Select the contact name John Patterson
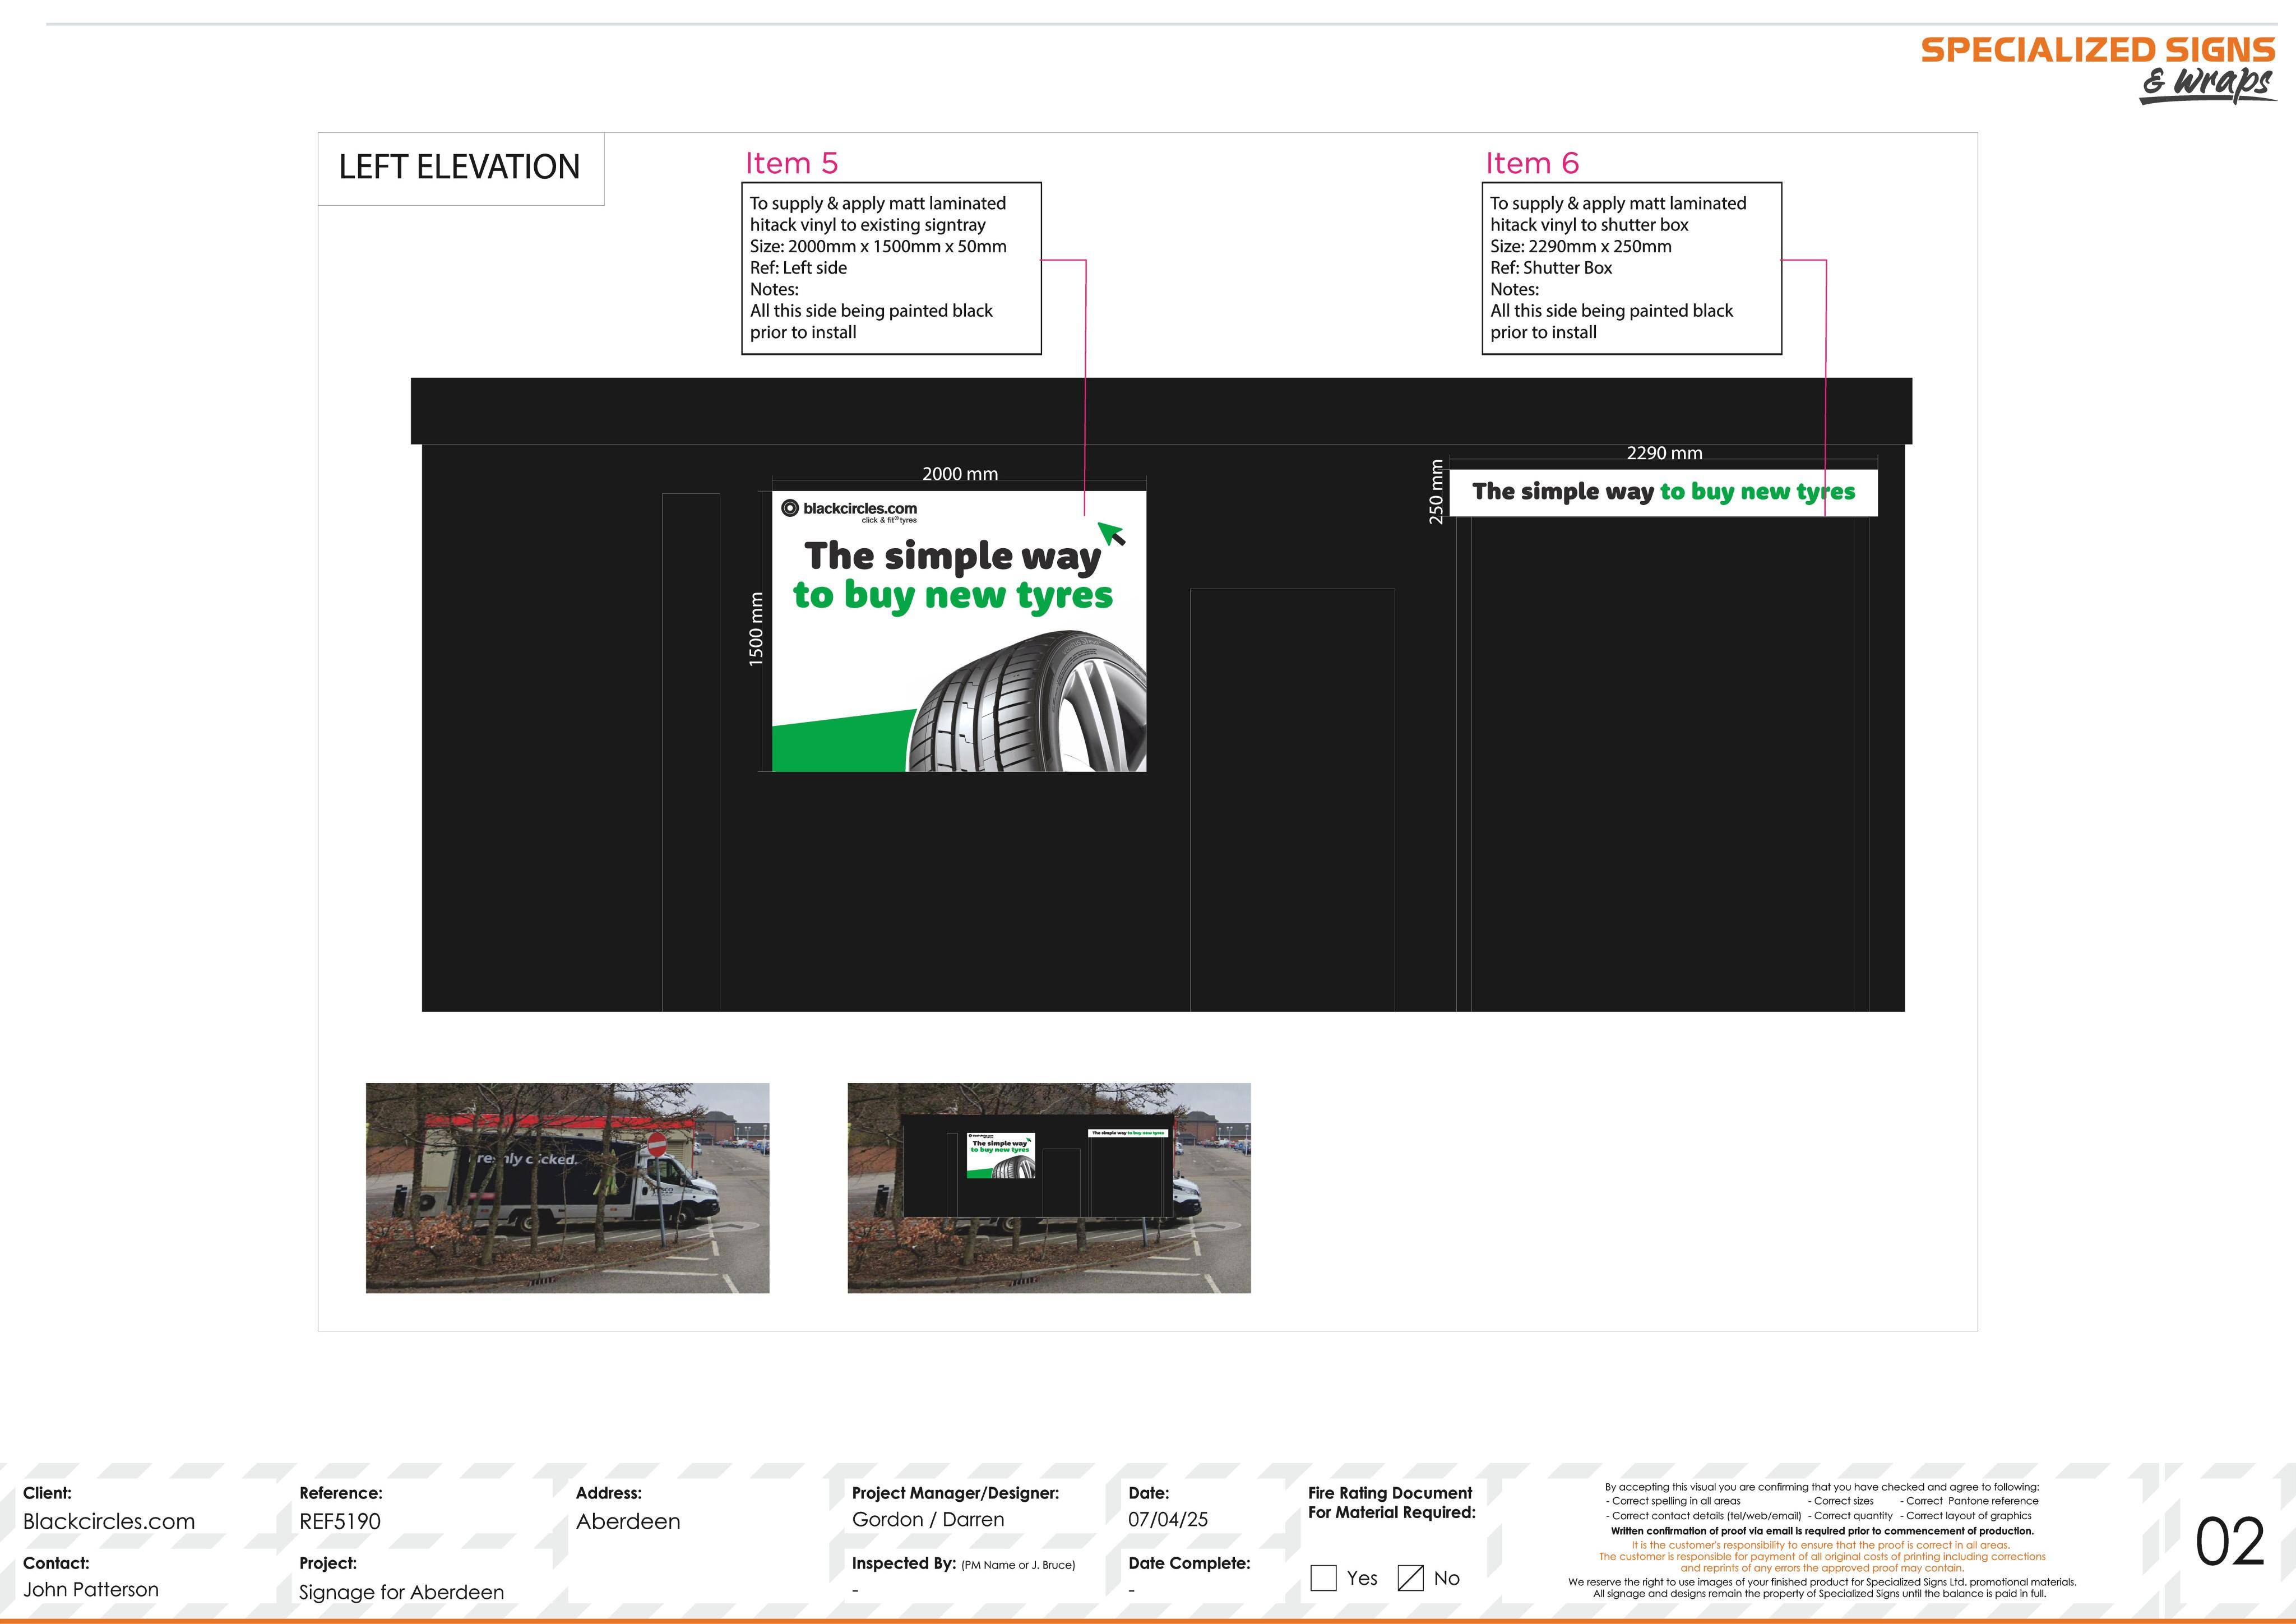 91,1589
